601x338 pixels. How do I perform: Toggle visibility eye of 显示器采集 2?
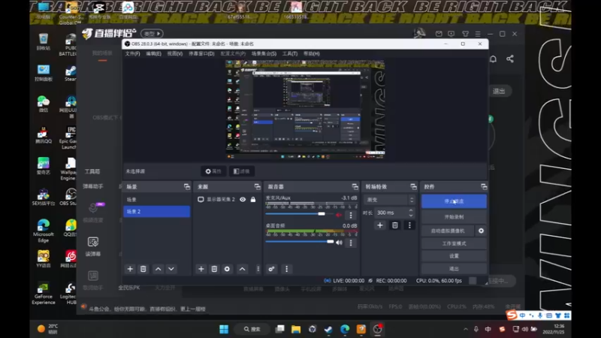tap(243, 199)
